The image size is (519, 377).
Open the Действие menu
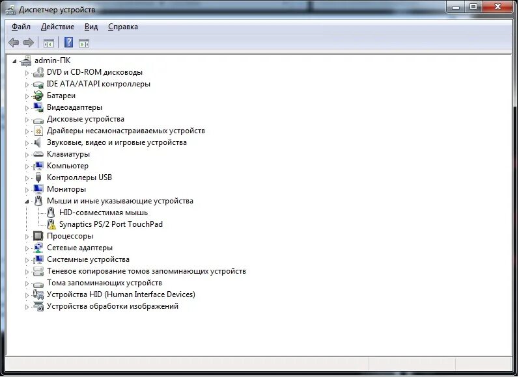pyautogui.click(x=57, y=27)
